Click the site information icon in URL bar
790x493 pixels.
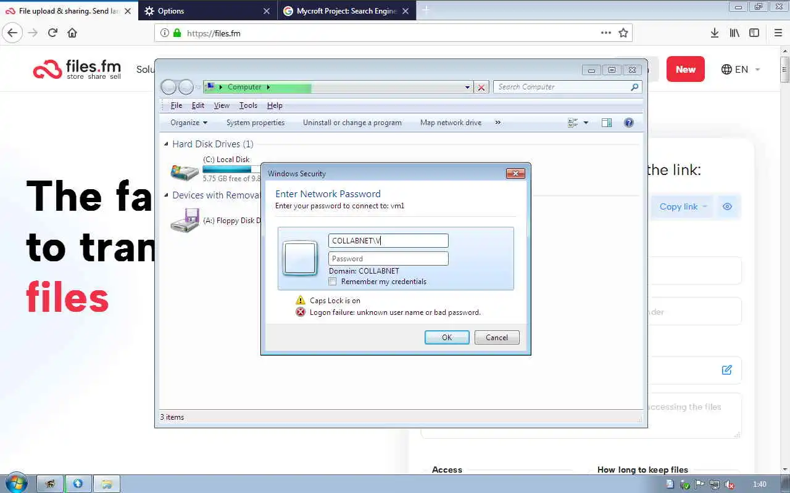[x=164, y=33]
